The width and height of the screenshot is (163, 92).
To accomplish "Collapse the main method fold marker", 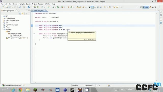I will [34, 34].
